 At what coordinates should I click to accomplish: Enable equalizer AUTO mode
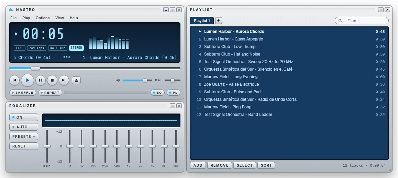click(x=24, y=127)
